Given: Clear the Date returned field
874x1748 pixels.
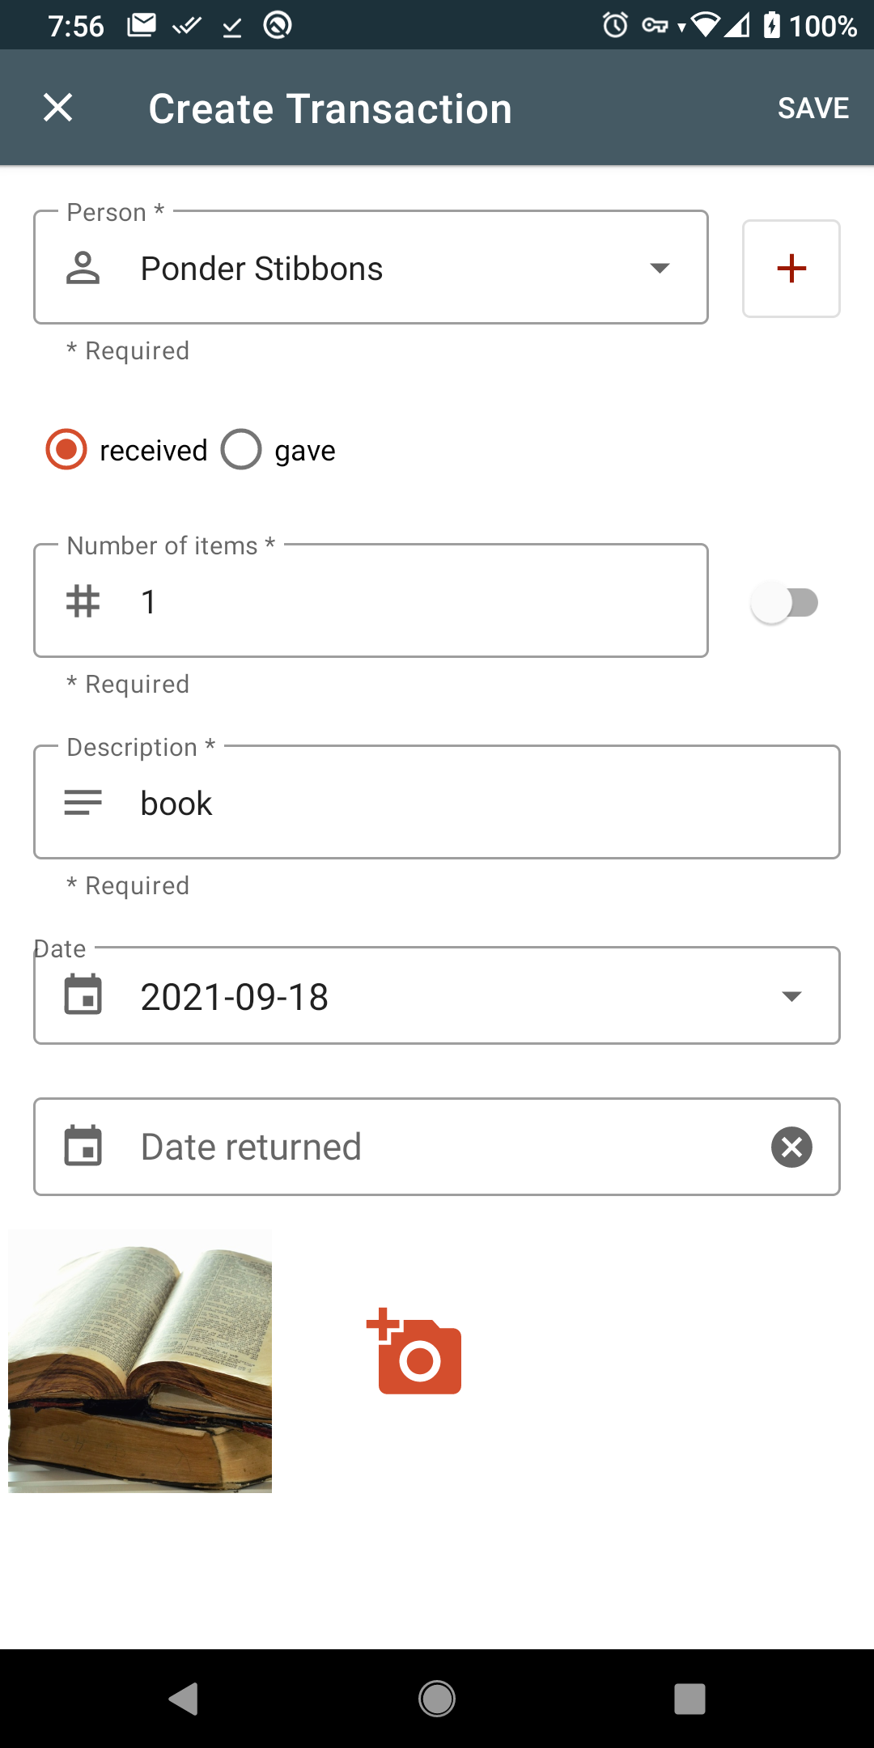Looking at the screenshot, I should (x=791, y=1147).
